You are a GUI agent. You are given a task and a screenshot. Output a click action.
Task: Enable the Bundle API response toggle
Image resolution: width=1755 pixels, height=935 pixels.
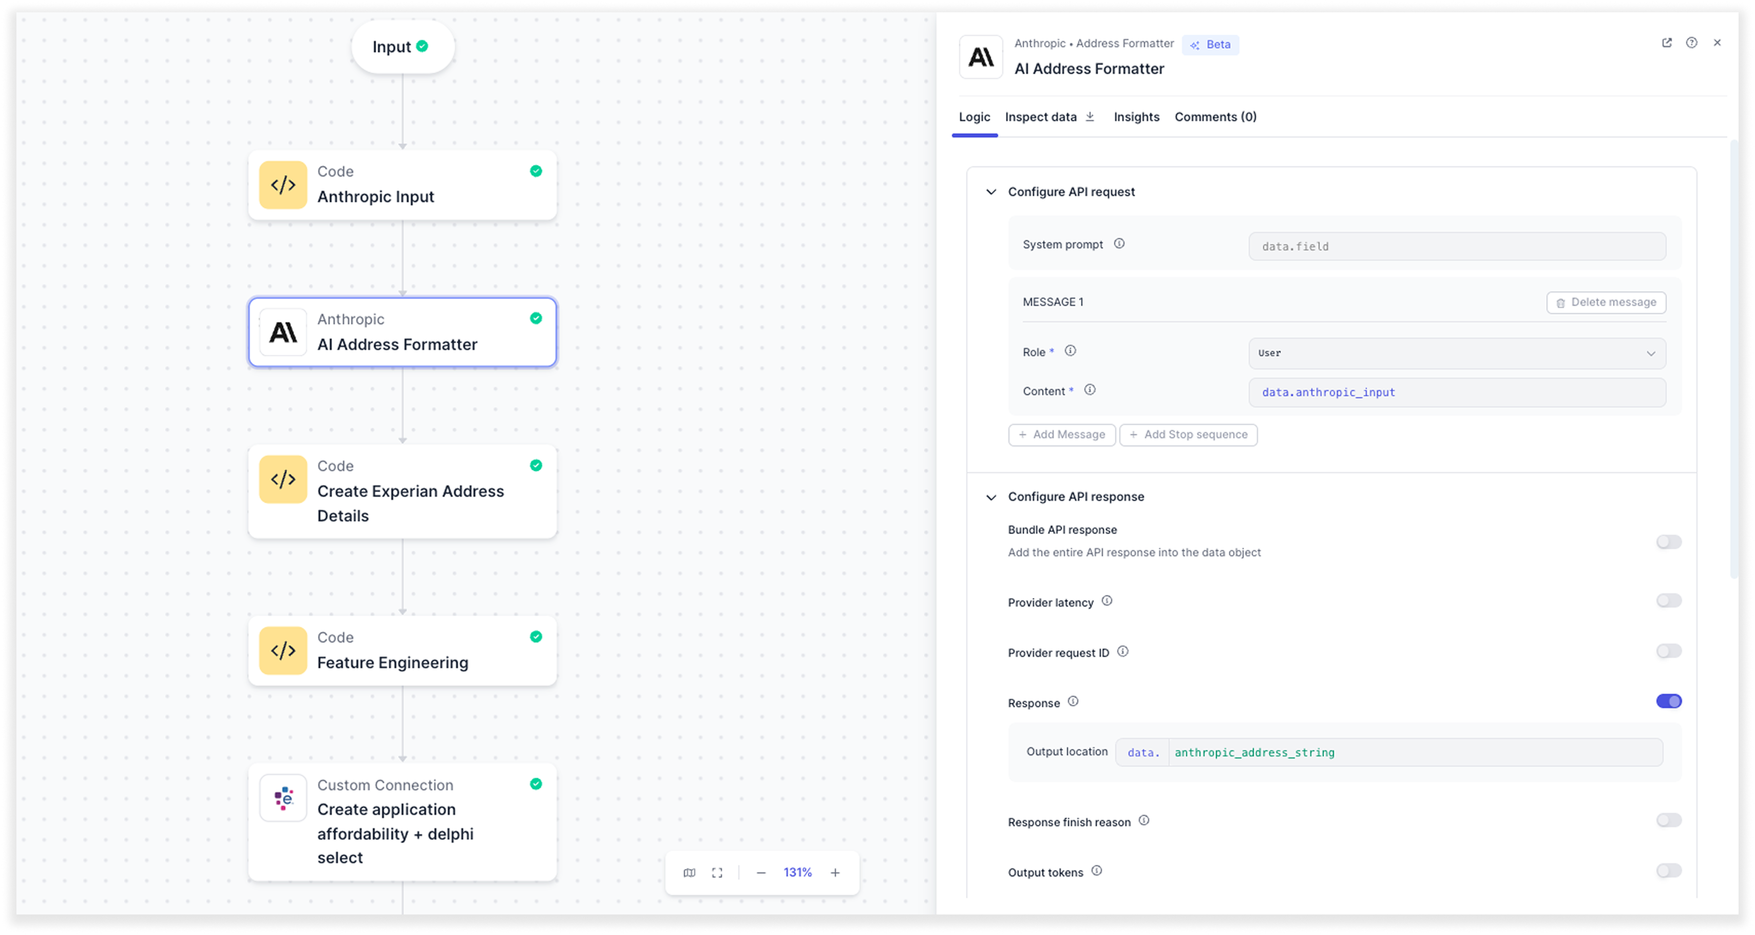[x=1668, y=542]
